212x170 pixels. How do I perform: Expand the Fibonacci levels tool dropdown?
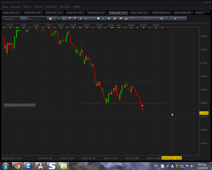point(142,19)
